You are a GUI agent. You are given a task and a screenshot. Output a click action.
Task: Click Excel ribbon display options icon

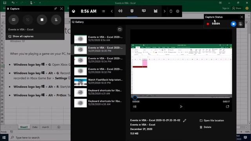tap(220, 3)
